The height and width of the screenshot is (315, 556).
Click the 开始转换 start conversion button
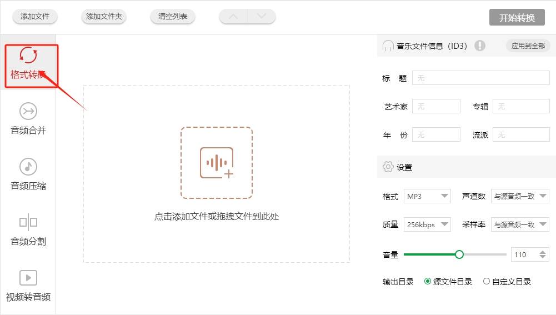[517, 17]
